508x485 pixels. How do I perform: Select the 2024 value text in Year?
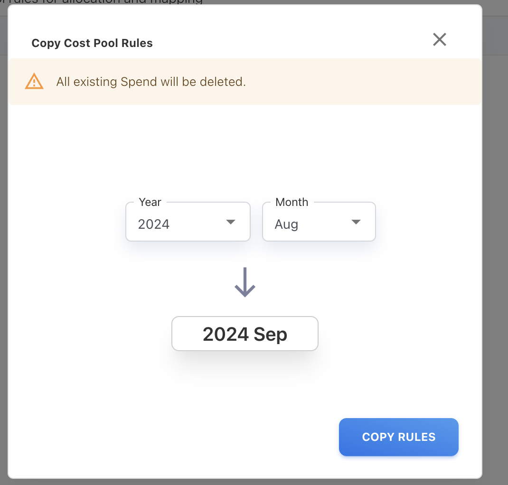154,224
